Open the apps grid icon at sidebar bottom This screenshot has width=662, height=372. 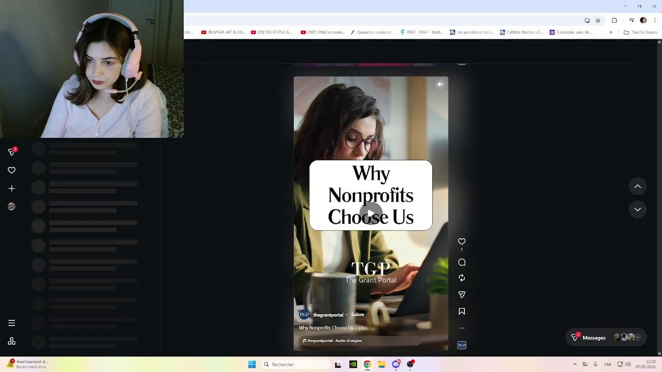(x=11, y=342)
